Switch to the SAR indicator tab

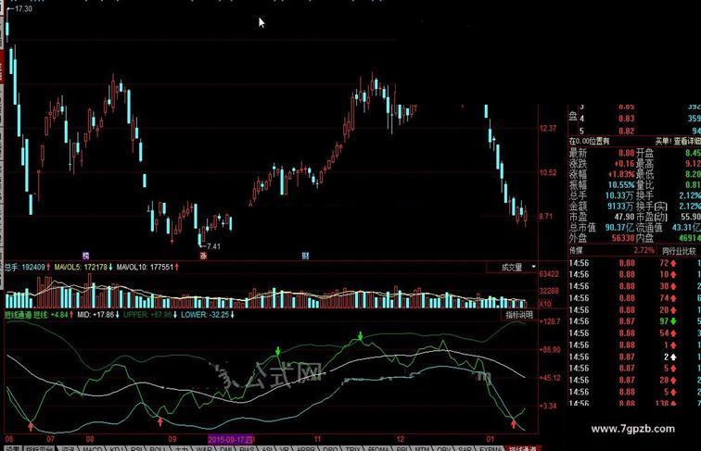(x=465, y=448)
